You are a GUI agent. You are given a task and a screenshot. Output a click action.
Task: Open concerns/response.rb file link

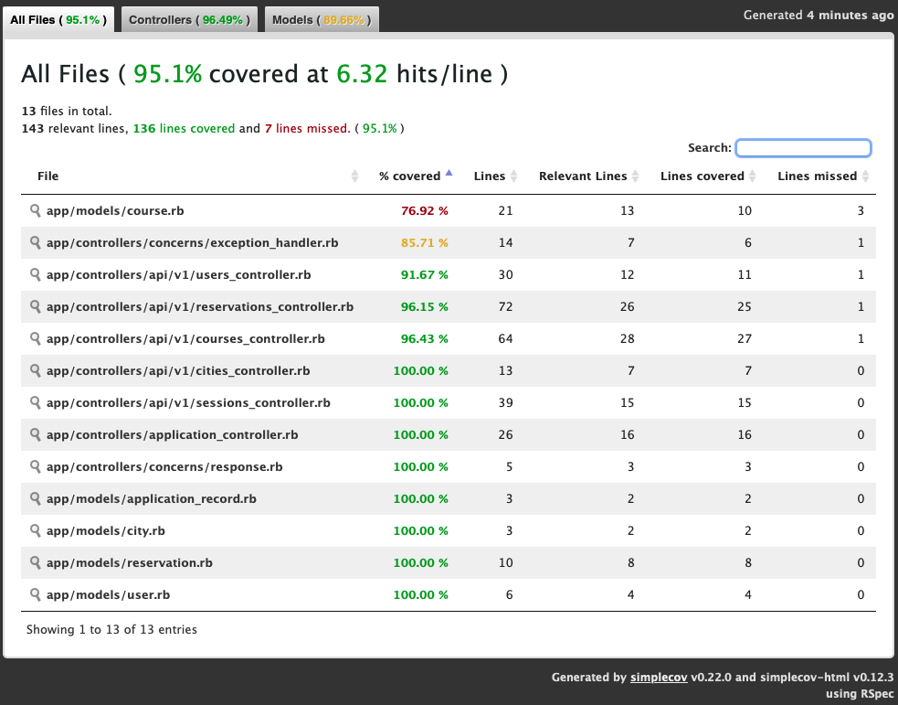coord(164,467)
